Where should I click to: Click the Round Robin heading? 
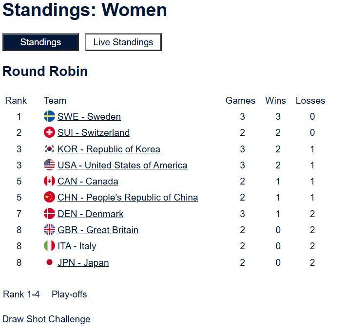[45, 71]
